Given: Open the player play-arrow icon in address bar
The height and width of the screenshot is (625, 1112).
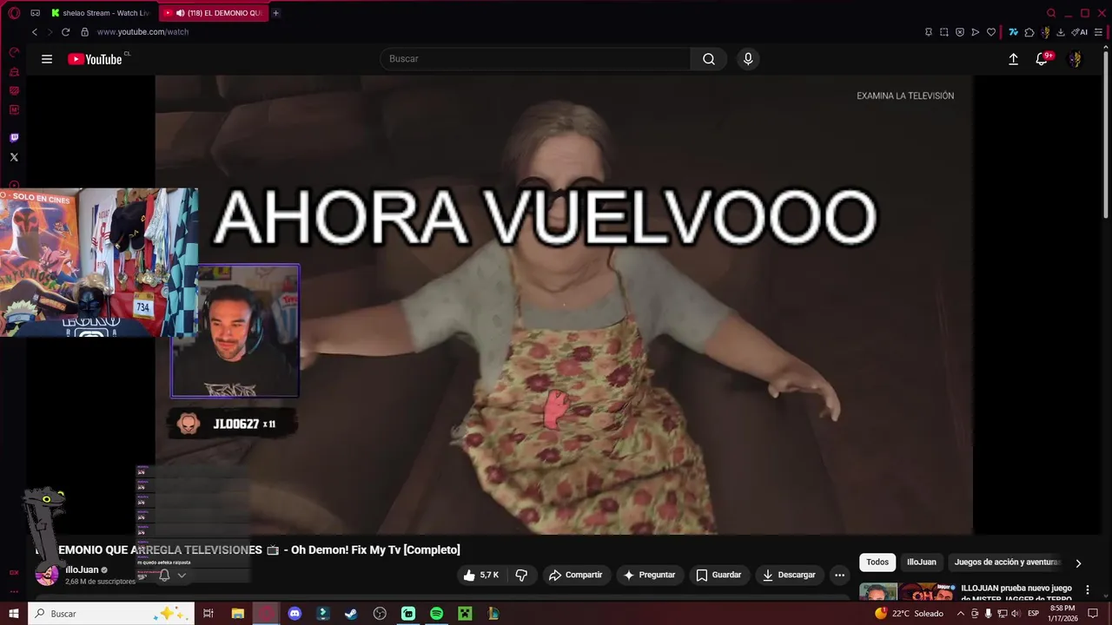Looking at the screenshot, I should point(976,32).
